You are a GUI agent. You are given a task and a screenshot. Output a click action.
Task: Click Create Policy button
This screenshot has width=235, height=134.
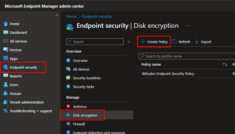[154, 42]
